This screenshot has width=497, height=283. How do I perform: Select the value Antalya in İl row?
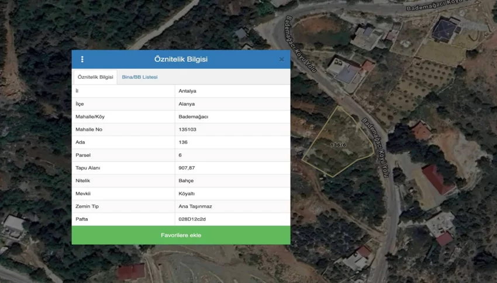[x=187, y=91]
